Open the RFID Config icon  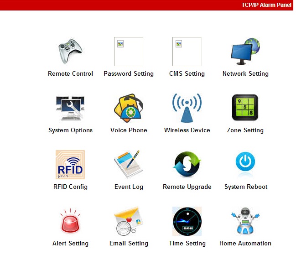pyautogui.click(x=70, y=165)
